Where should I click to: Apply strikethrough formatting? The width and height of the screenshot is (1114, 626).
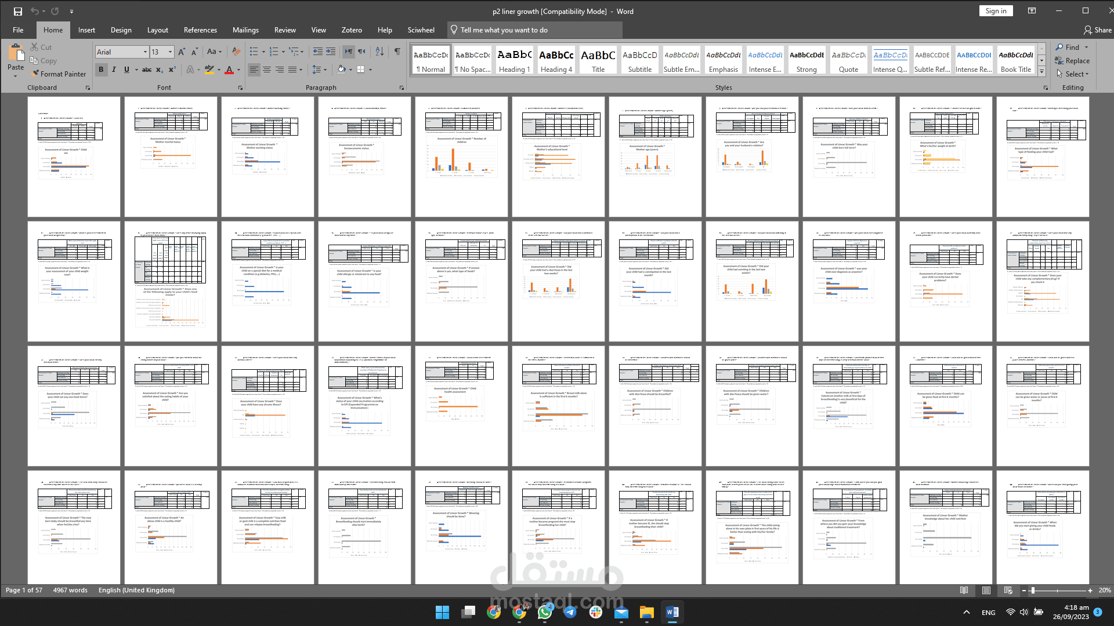click(147, 70)
